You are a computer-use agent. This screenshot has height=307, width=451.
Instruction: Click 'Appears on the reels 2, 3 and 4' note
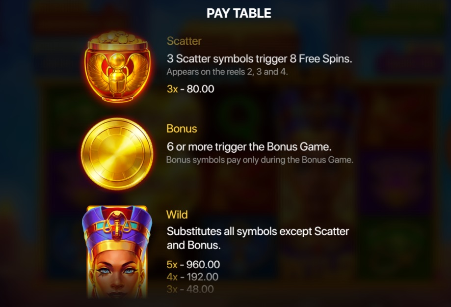227,72
